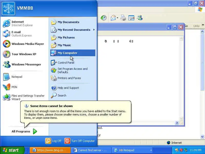Open Windows Messenger from Start menu

(25, 64)
